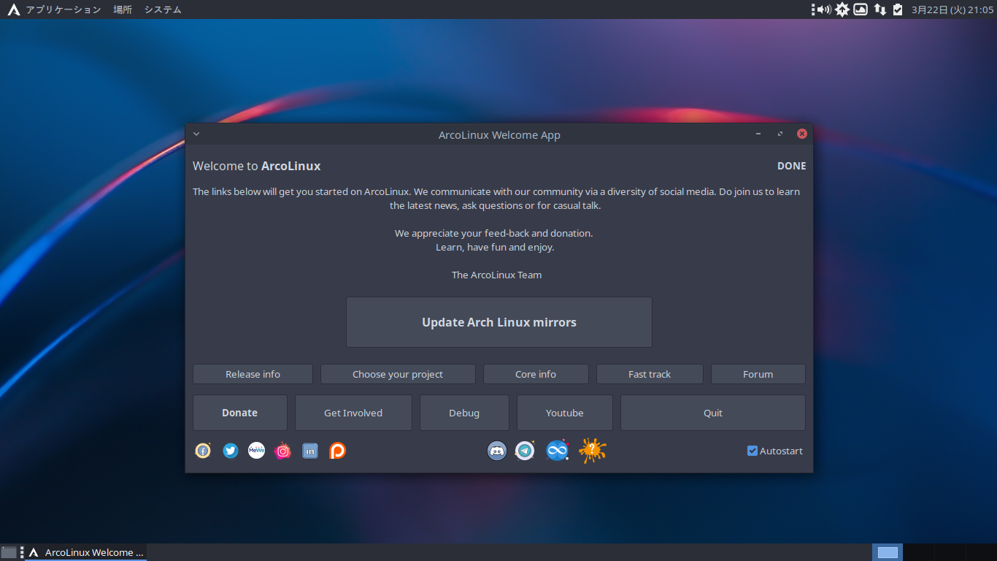Click the show desktop icon in bottom panel

(x=9, y=552)
